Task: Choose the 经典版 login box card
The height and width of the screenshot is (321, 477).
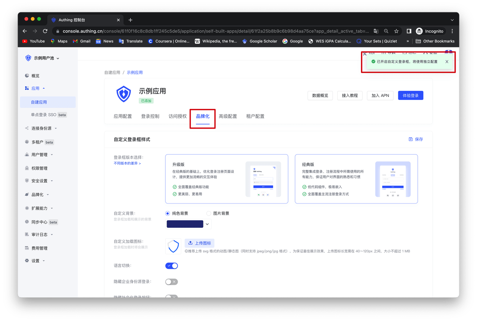Action: pyautogui.click(x=356, y=179)
